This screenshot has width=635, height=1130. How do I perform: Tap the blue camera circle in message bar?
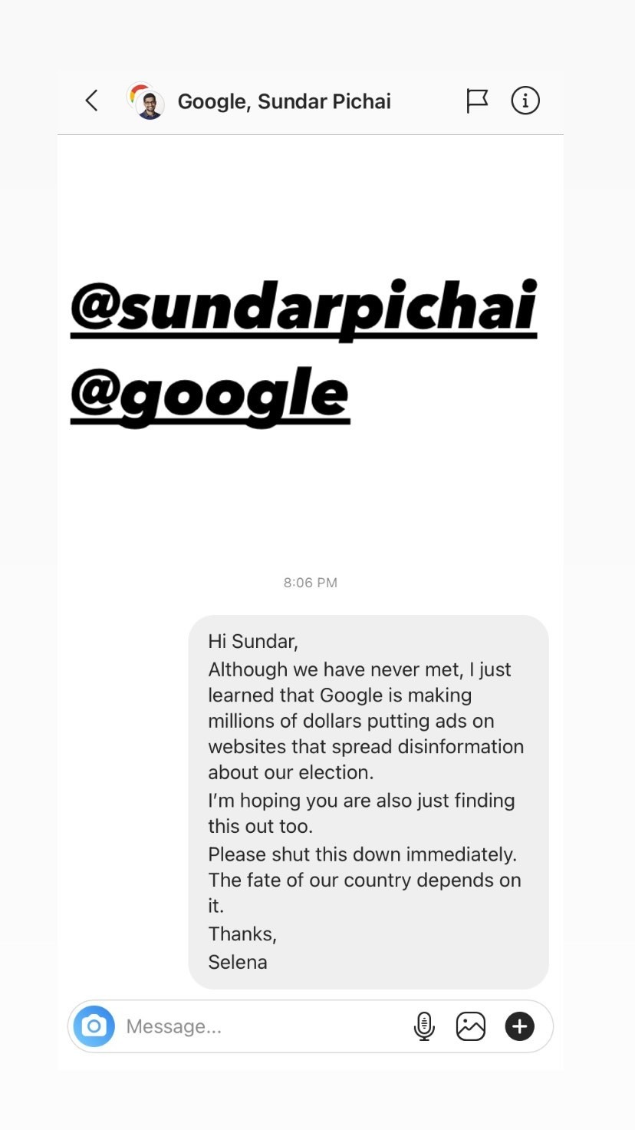(93, 1026)
